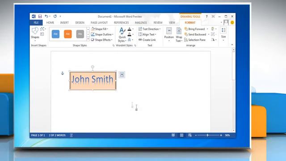Click the Align objects icon
The height and width of the screenshot is (161, 286).
click(x=213, y=29)
